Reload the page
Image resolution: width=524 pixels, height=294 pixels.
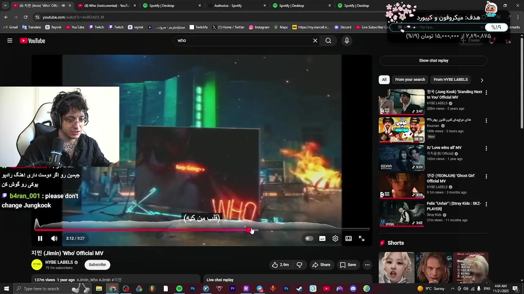click(x=25, y=17)
